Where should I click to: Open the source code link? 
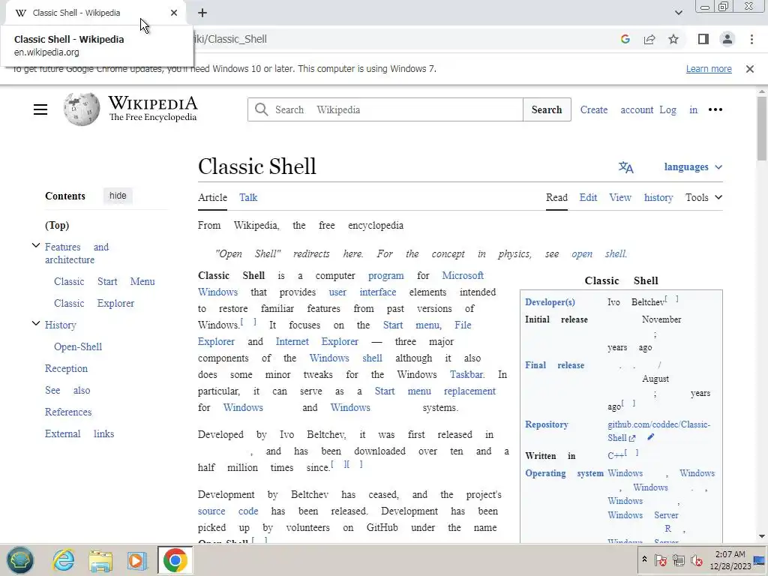tap(228, 511)
